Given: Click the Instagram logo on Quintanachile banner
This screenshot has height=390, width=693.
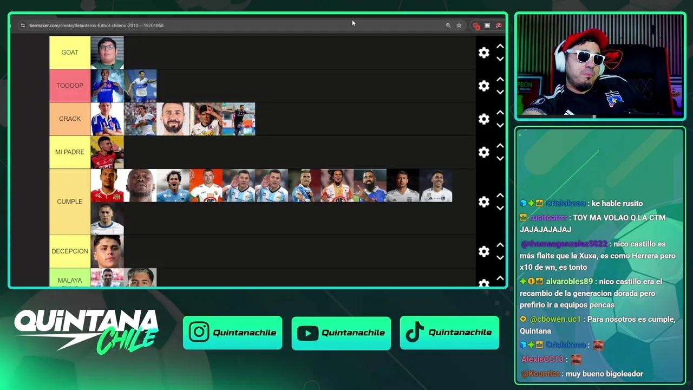Looking at the screenshot, I should coord(199,333).
